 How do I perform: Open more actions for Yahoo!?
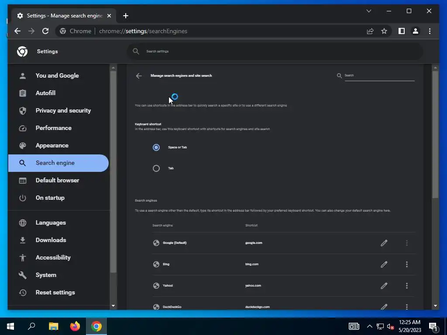407,286
